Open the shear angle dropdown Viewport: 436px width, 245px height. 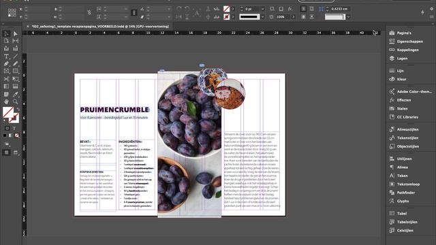coord(169,17)
